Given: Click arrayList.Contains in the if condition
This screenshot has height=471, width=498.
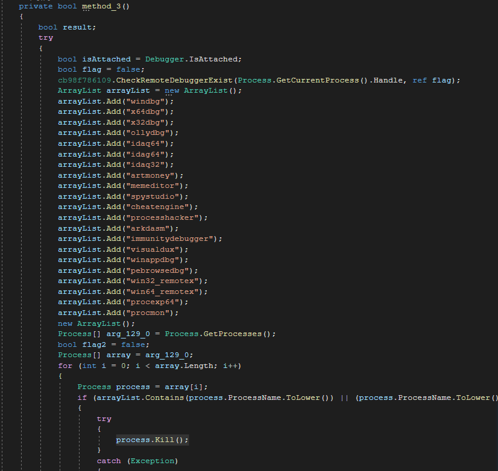Looking at the screenshot, I should click(x=140, y=398).
